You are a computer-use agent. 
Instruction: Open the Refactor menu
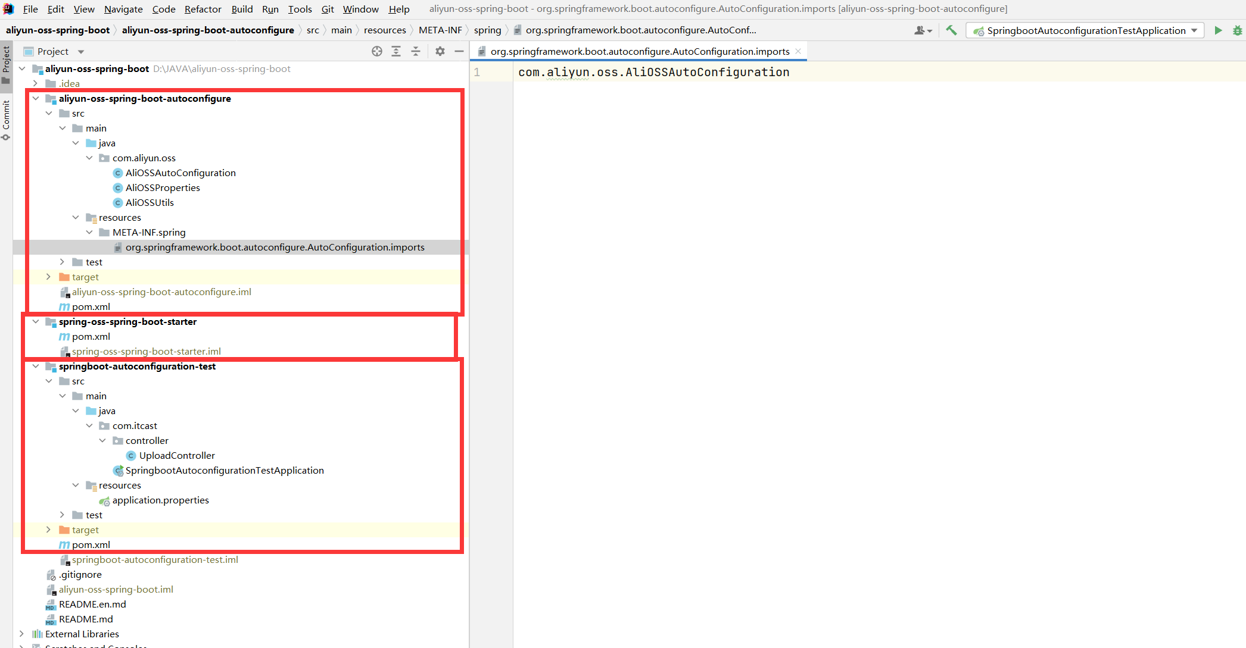[x=203, y=9]
